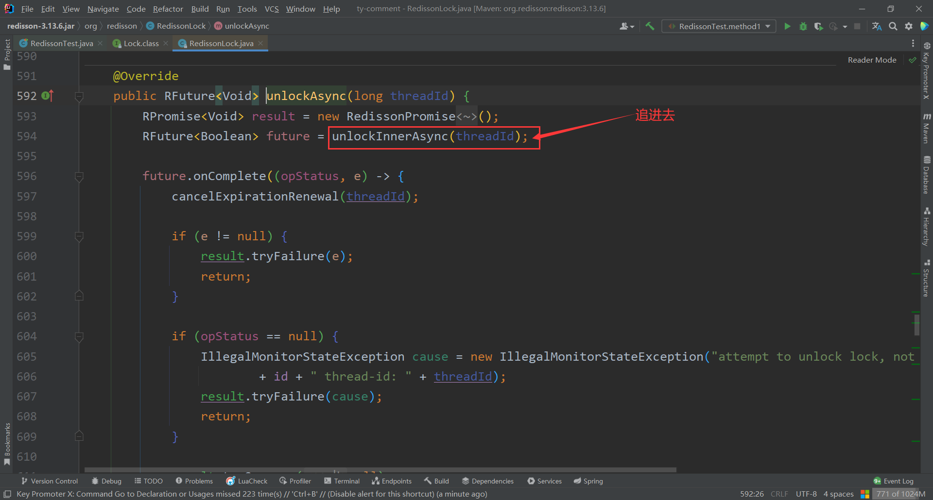Start debugging with the bug icon
The image size is (933, 500).
point(803,26)
